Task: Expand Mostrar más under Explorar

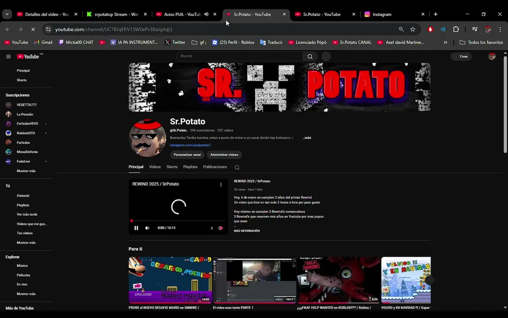Action: pos(26,294)
